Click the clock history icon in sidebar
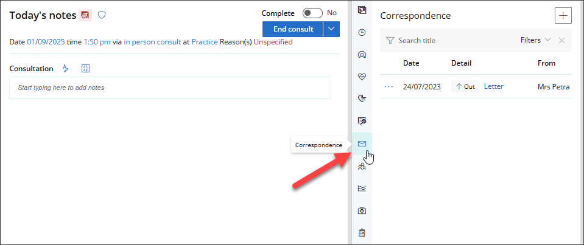 click(362, 32)
